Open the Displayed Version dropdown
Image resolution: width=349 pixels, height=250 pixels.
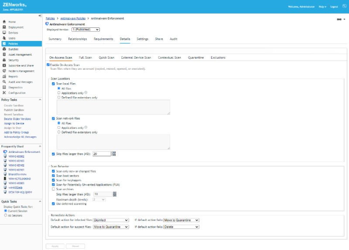(86, 30)
